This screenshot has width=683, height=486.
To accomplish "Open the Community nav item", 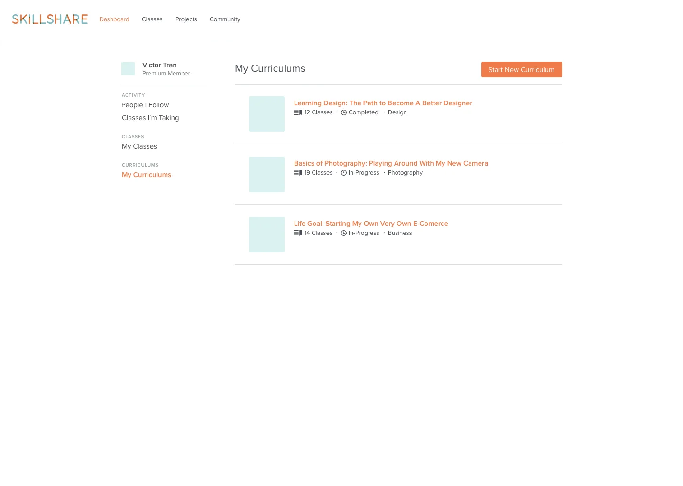I will click(x=225, y=19).
